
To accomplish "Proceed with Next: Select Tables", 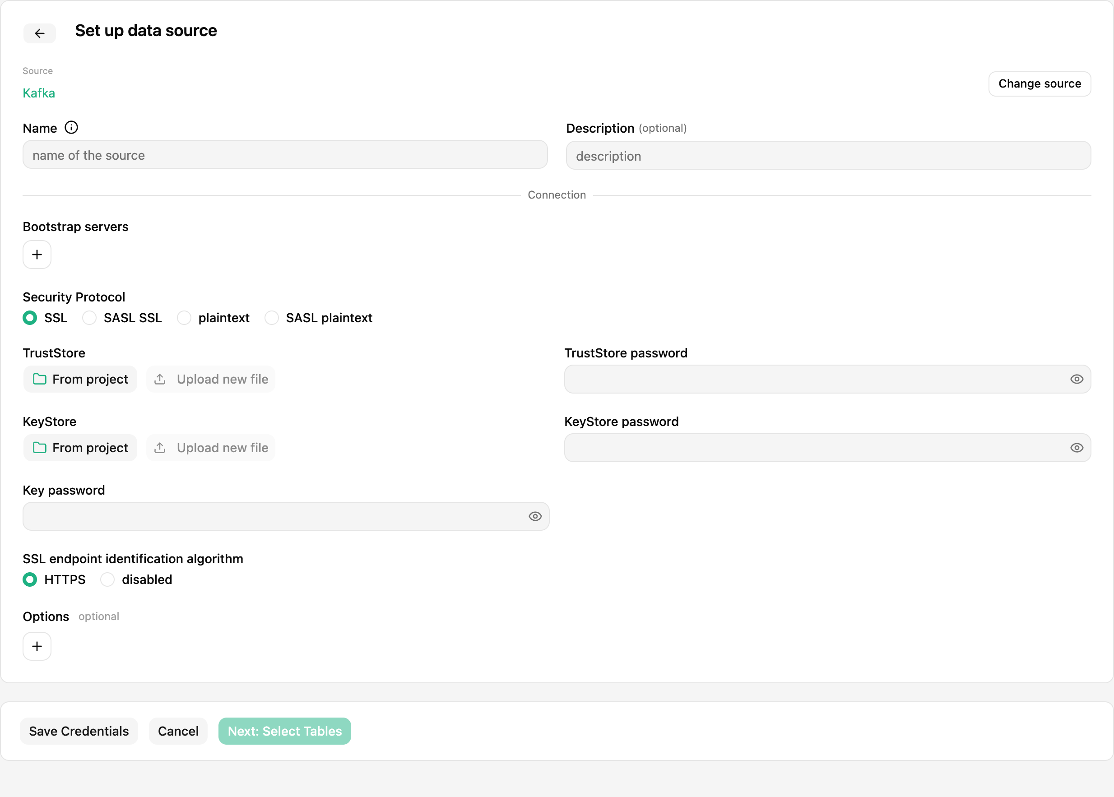I will [x=285, y=731].
